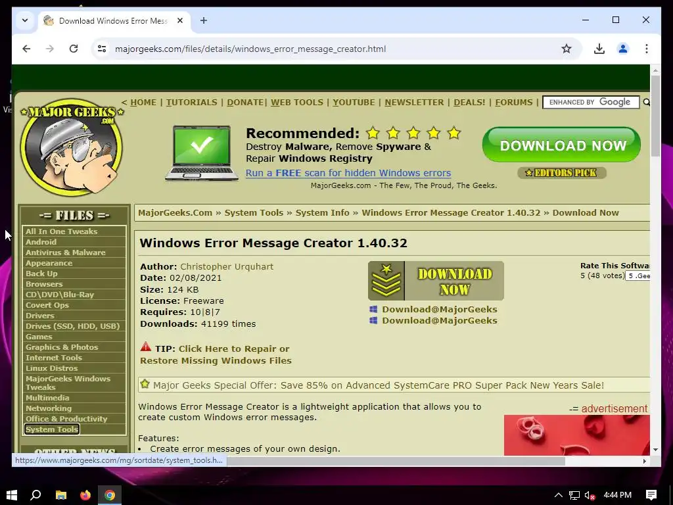Click System Info breadcrumb link
This screenshot has height=505, width=673.
pyautogui.click(x=322, y=212)
